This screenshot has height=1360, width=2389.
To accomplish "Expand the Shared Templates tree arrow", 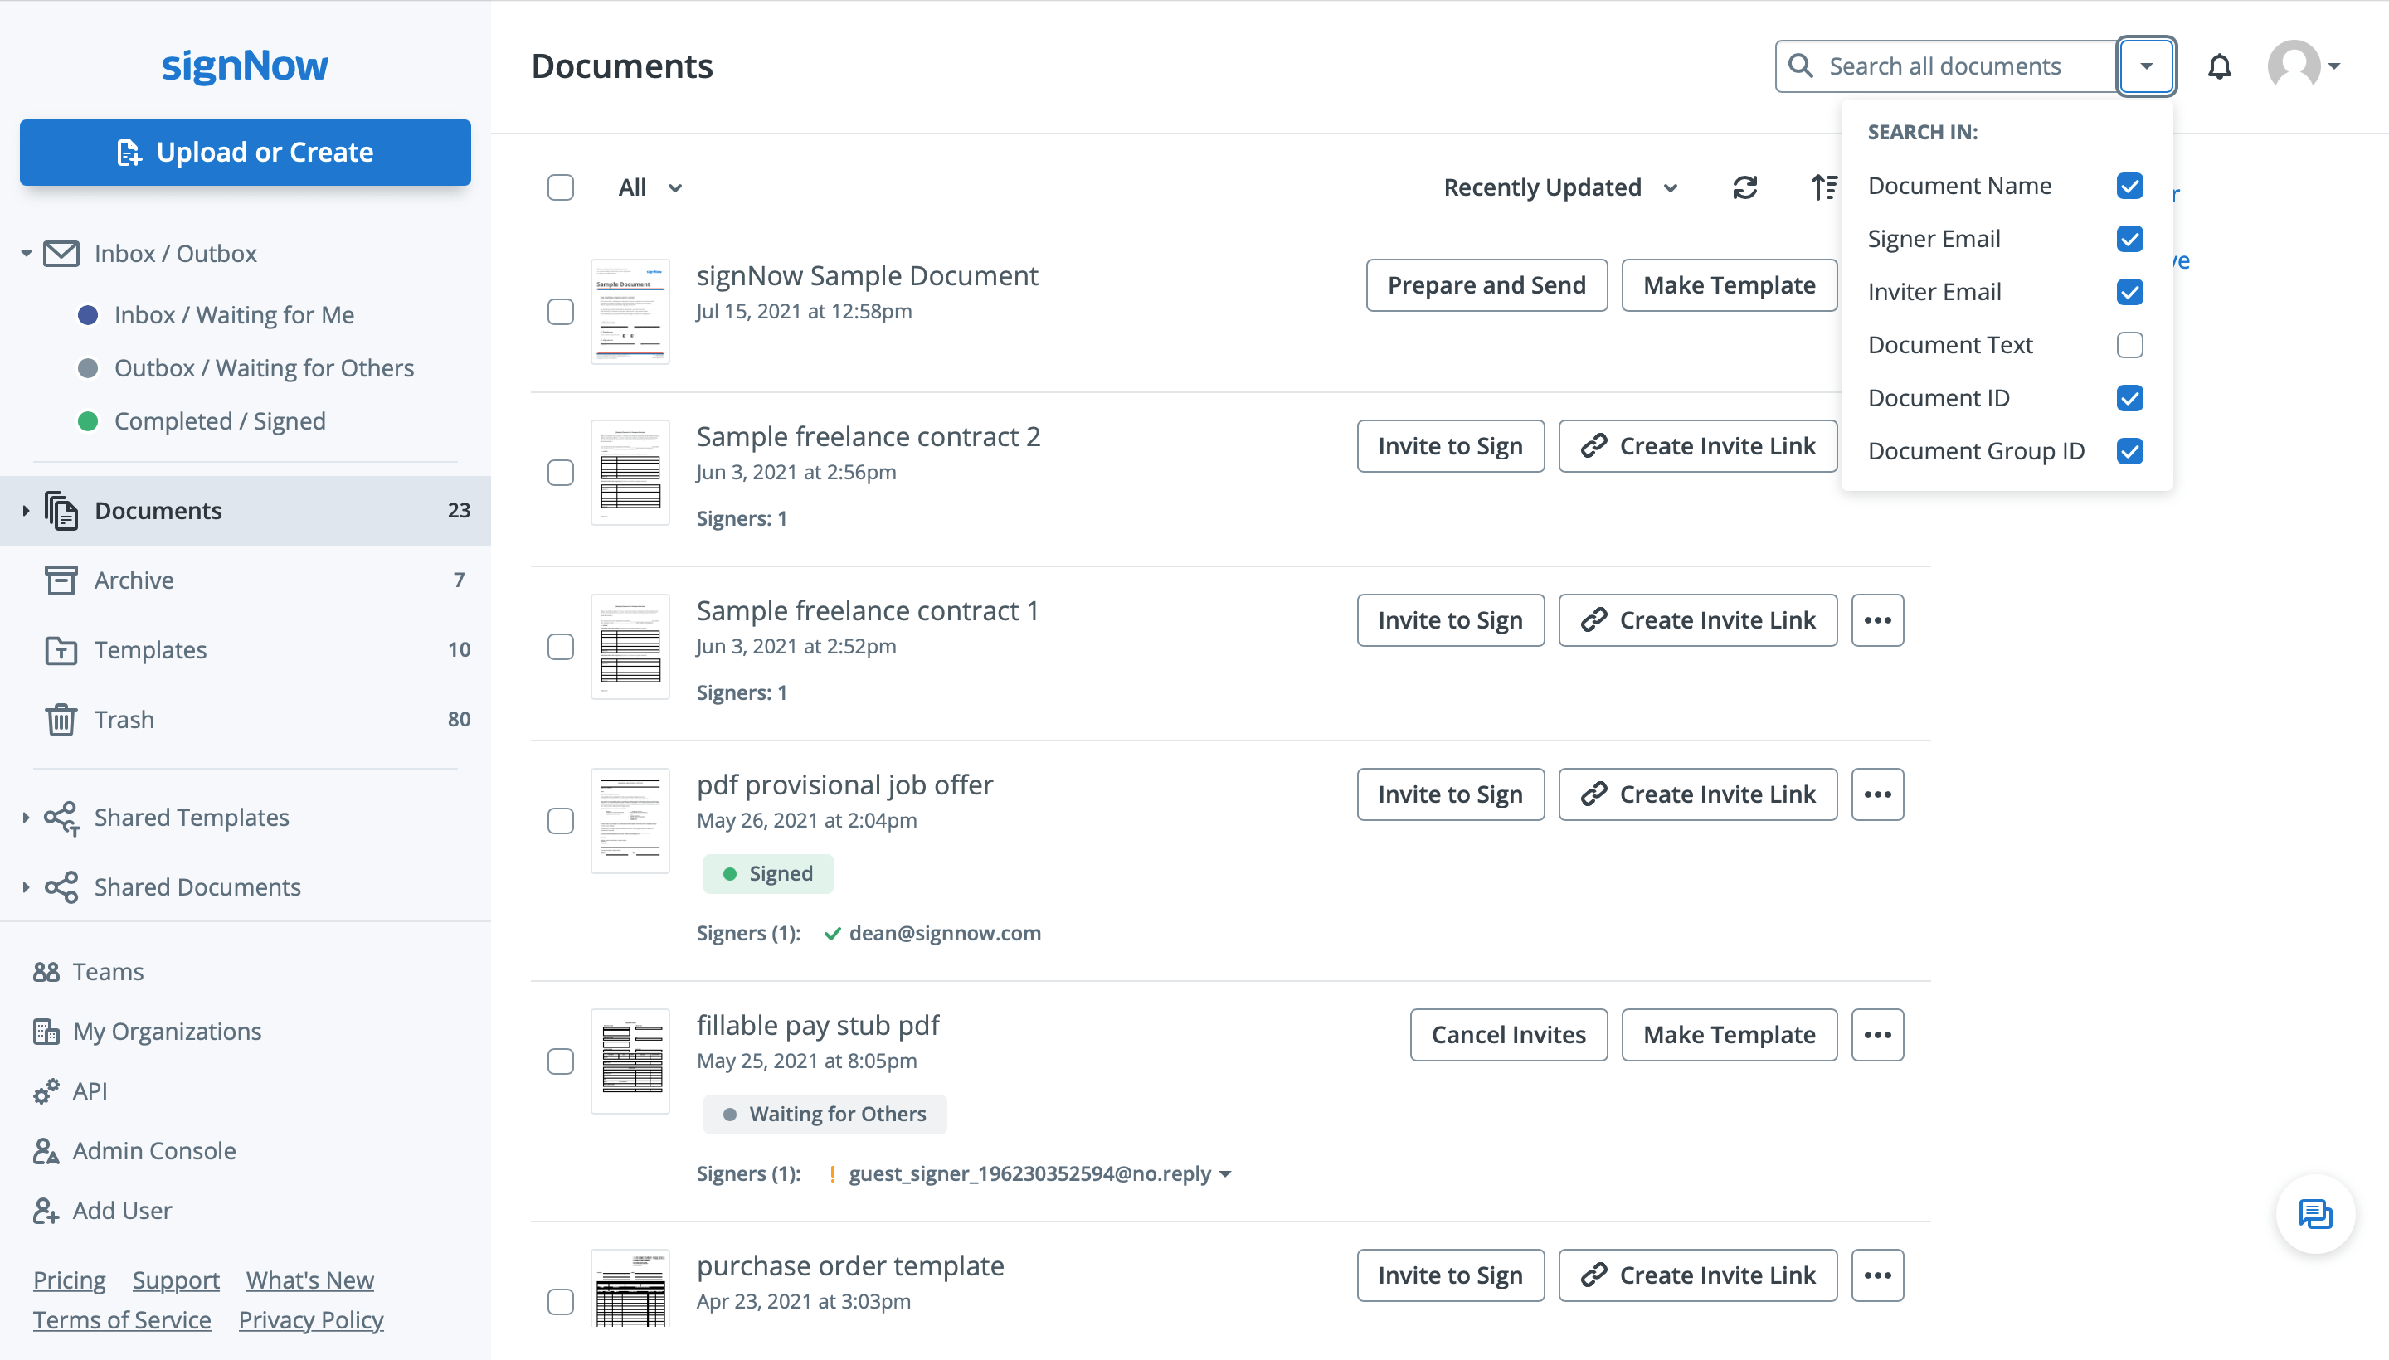I will 25,818.
